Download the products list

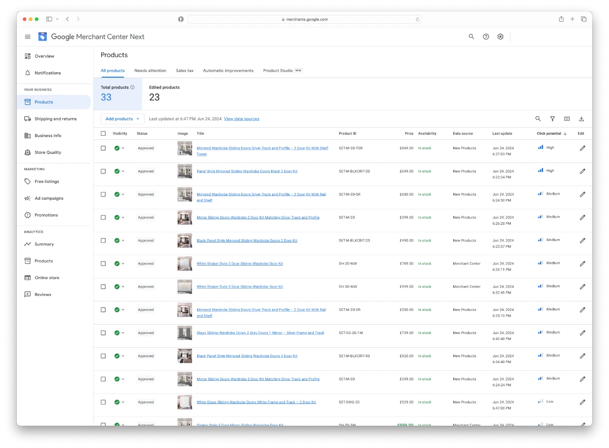581,119
